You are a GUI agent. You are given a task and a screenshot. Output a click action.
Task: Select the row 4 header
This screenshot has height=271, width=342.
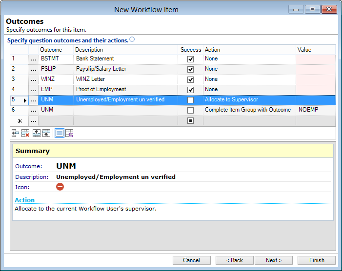coord(20,90)
